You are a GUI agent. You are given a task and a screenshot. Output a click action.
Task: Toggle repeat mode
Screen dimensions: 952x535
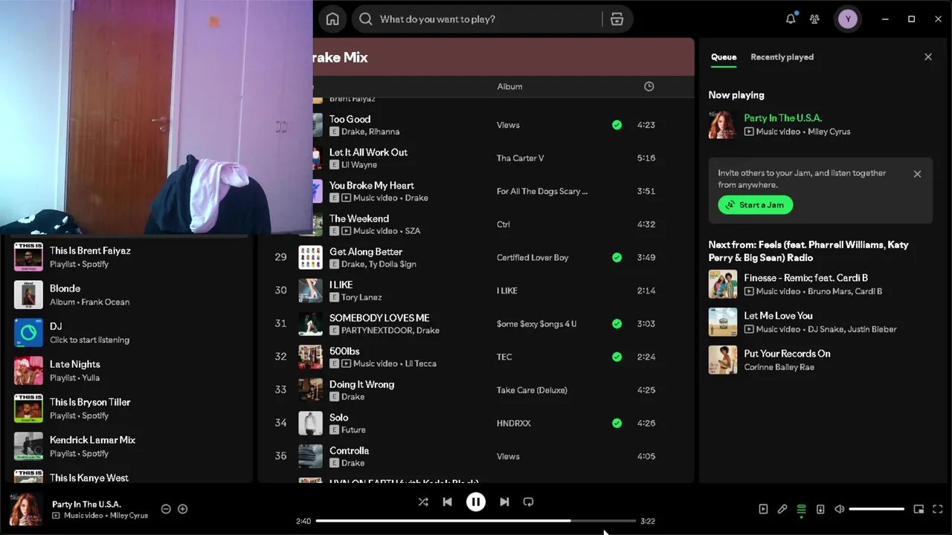[528, 502]
